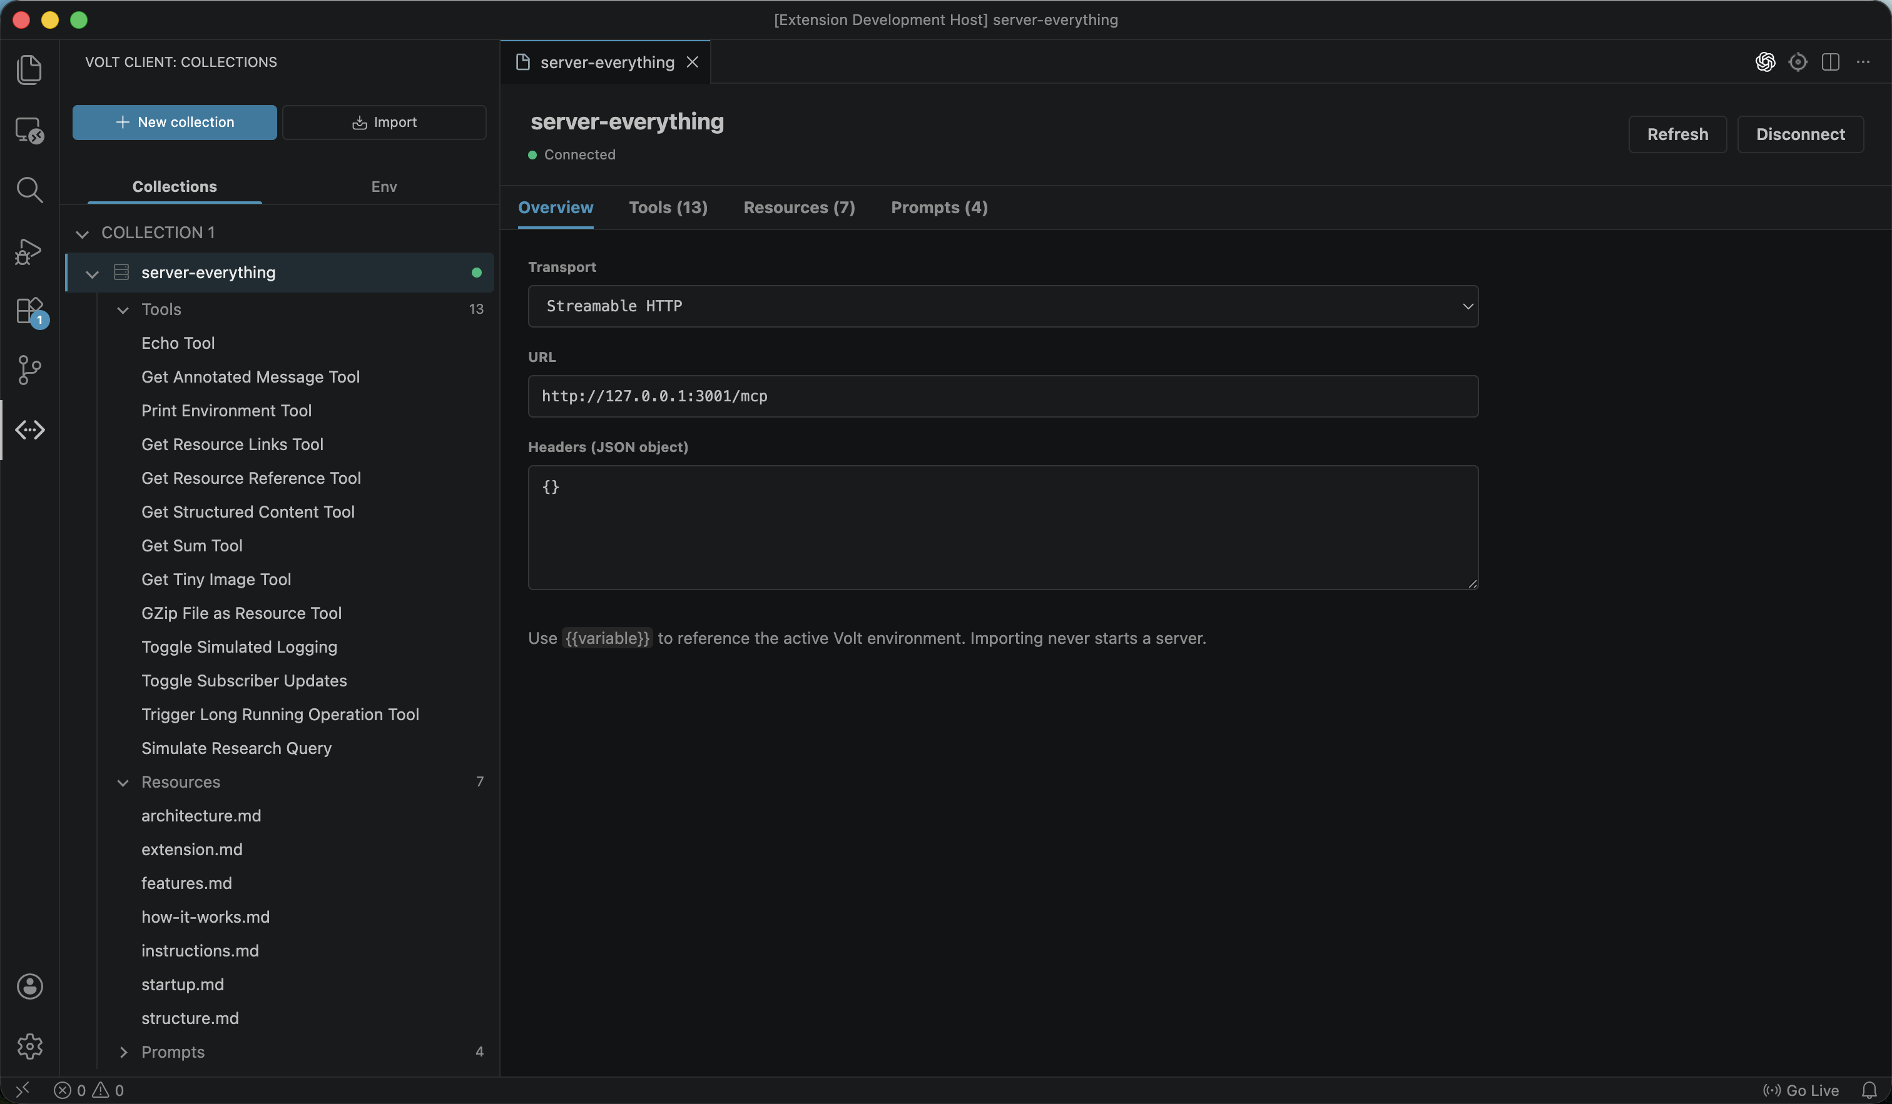Screen dimensions: 1892x1104
Task: Open Run and Debug activity icon
Action: [29, 251]
